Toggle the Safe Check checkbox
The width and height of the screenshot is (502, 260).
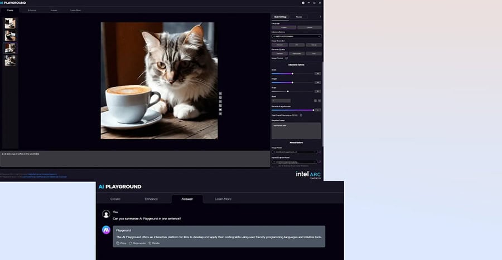pos(301,115)
